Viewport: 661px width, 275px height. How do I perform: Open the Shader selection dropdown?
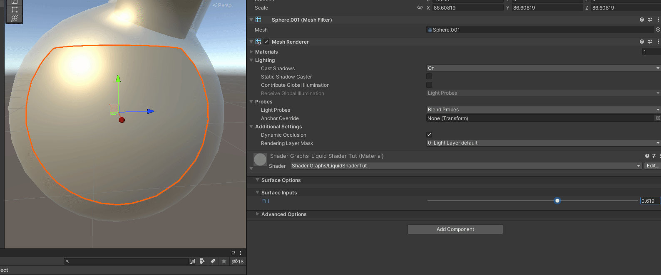point(466,166)
